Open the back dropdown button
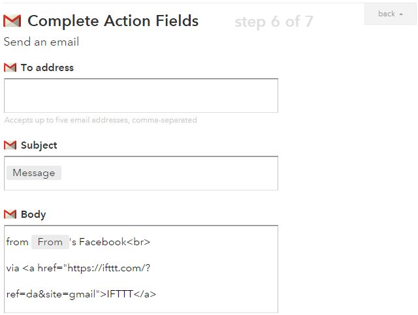This screenshot has height=315, width=418. pos(390,14)
